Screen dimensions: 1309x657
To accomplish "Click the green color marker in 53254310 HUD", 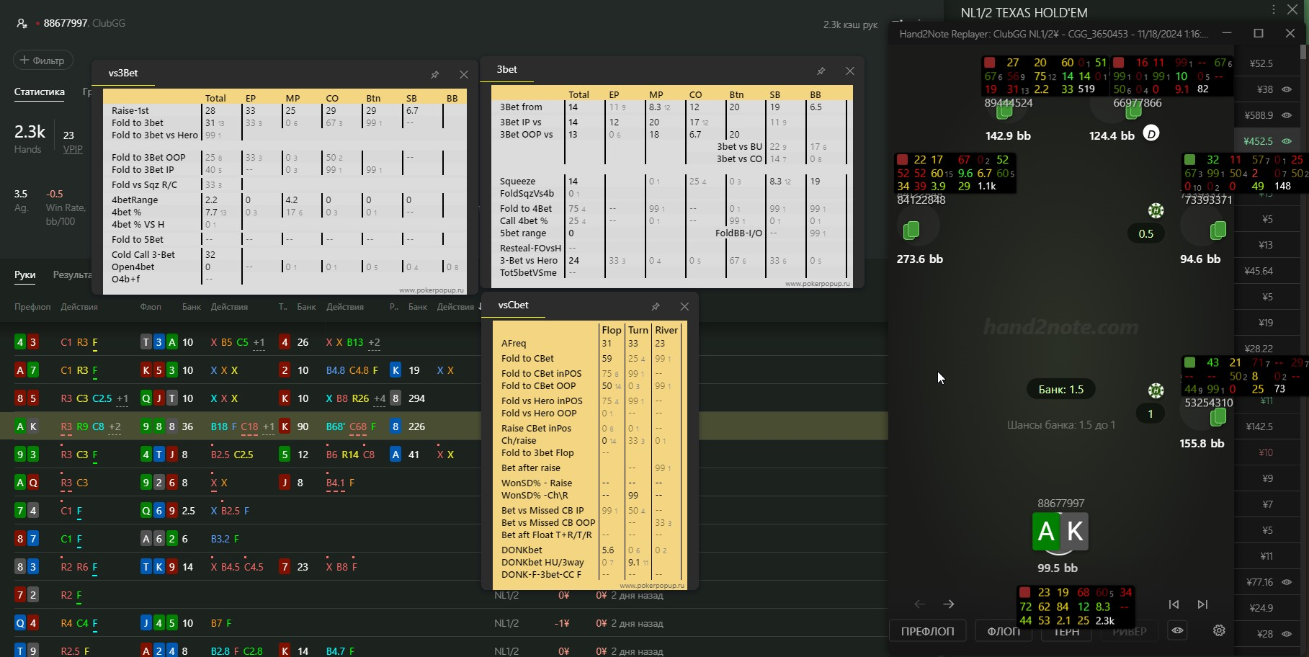I will [1189, 362].
